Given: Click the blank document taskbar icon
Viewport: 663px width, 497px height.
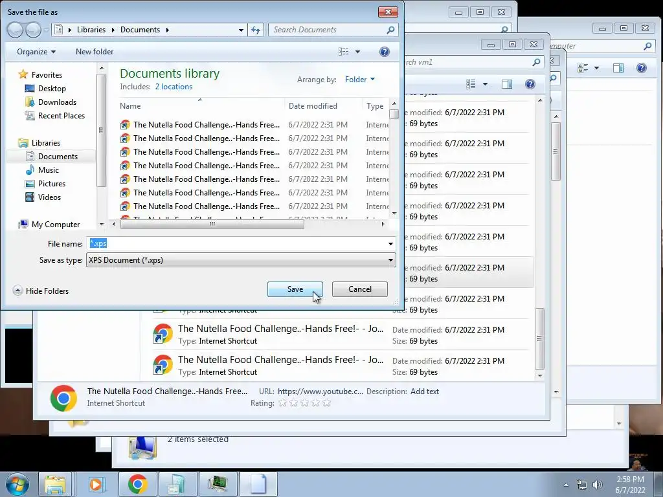Looking at the screenshot, I should point(258,484).
